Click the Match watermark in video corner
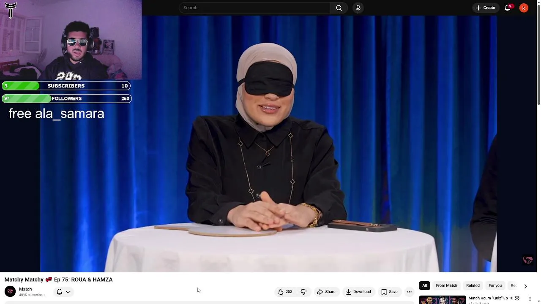Image resolution: width=541 pixels, height=304 pixels. [527, 260]
